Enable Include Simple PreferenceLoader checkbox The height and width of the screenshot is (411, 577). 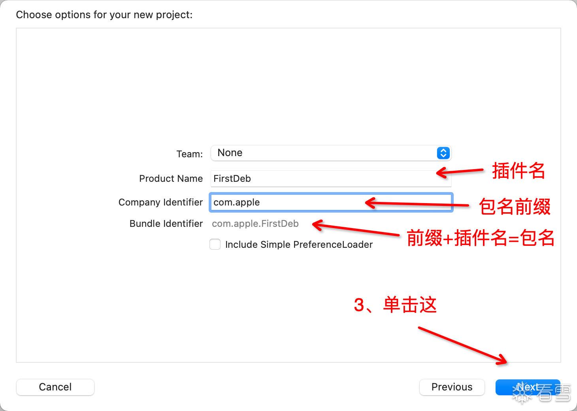point(215,244)
